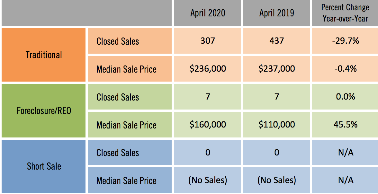Select the April 2020 (No Sales) cell
The height and width of the screenshot is (194, 378).
click(x=207, y=180)
